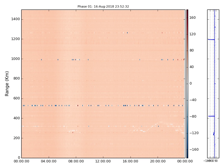Click the 90 tick label under the profile plot
224x168 pixels.
(216, 161)
